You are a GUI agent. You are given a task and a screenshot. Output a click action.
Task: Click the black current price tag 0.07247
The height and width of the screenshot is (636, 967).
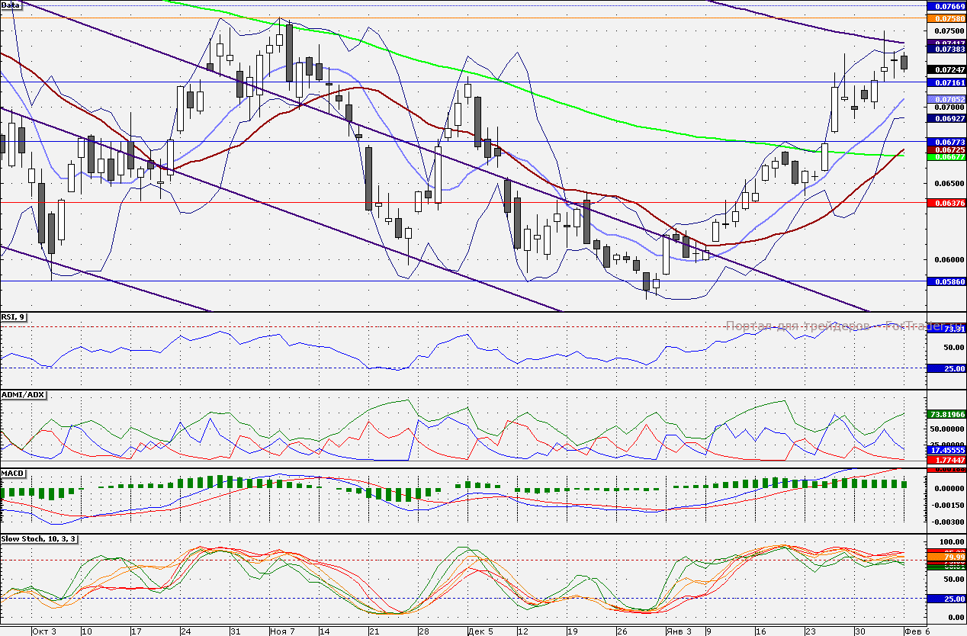click(x=946, y=69)
